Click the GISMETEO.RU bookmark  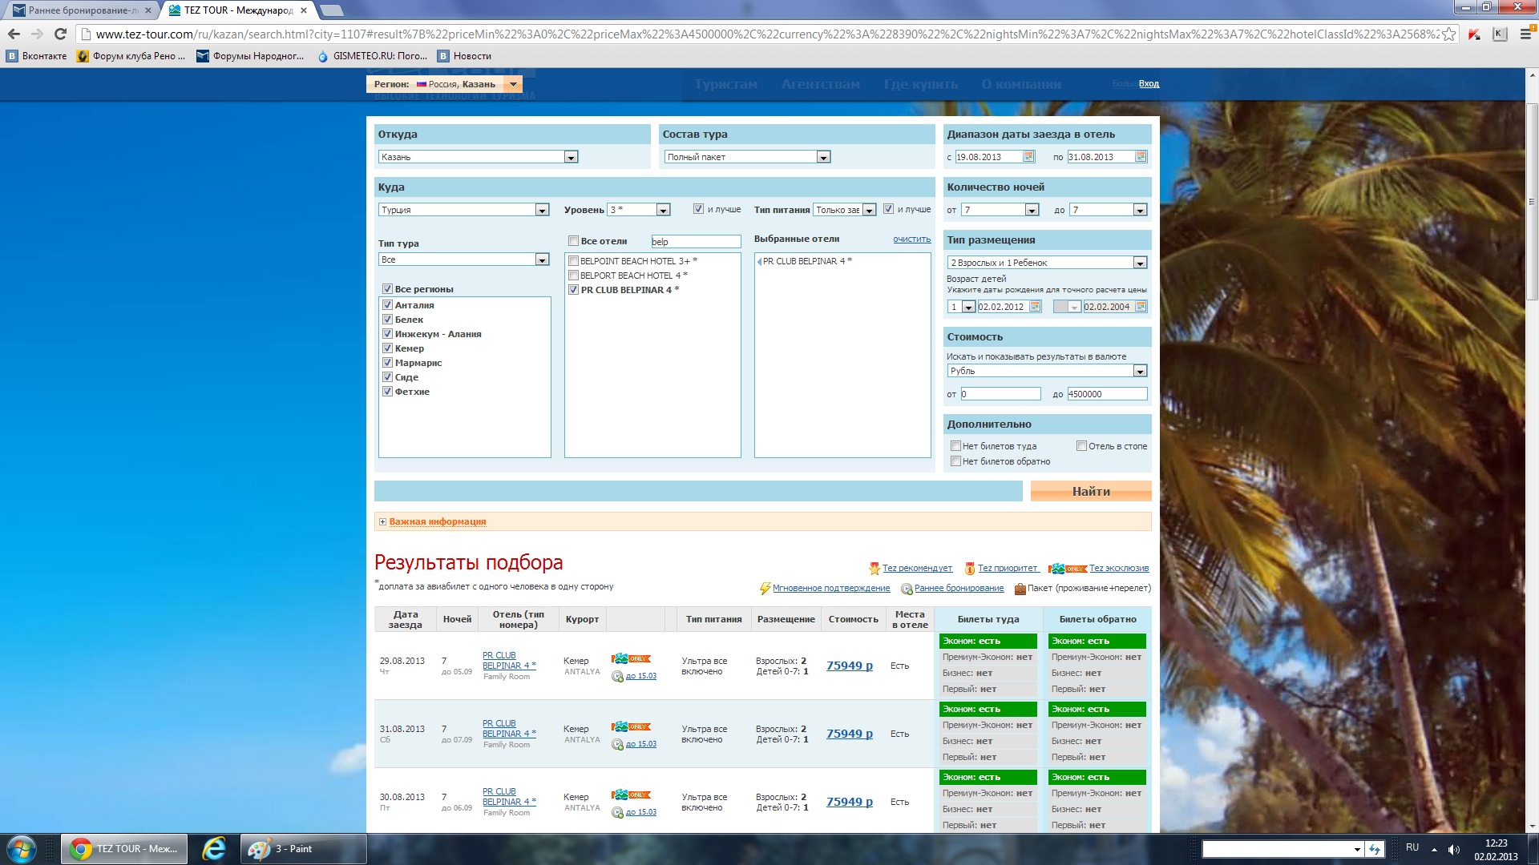[372, 56]
